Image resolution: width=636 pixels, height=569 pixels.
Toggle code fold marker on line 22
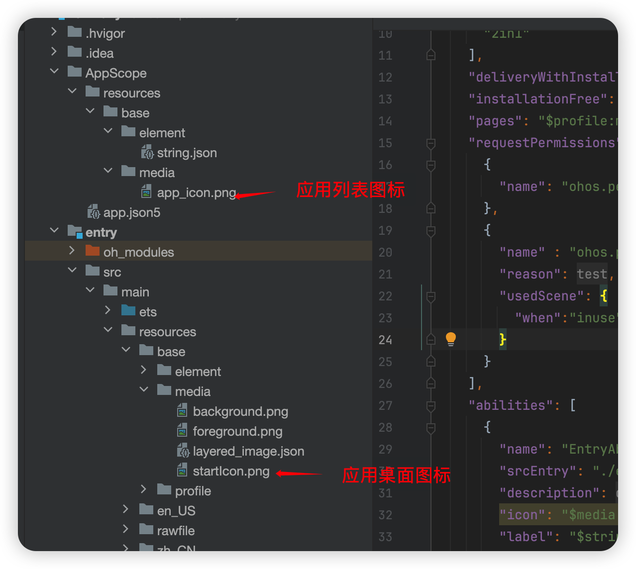431,296
